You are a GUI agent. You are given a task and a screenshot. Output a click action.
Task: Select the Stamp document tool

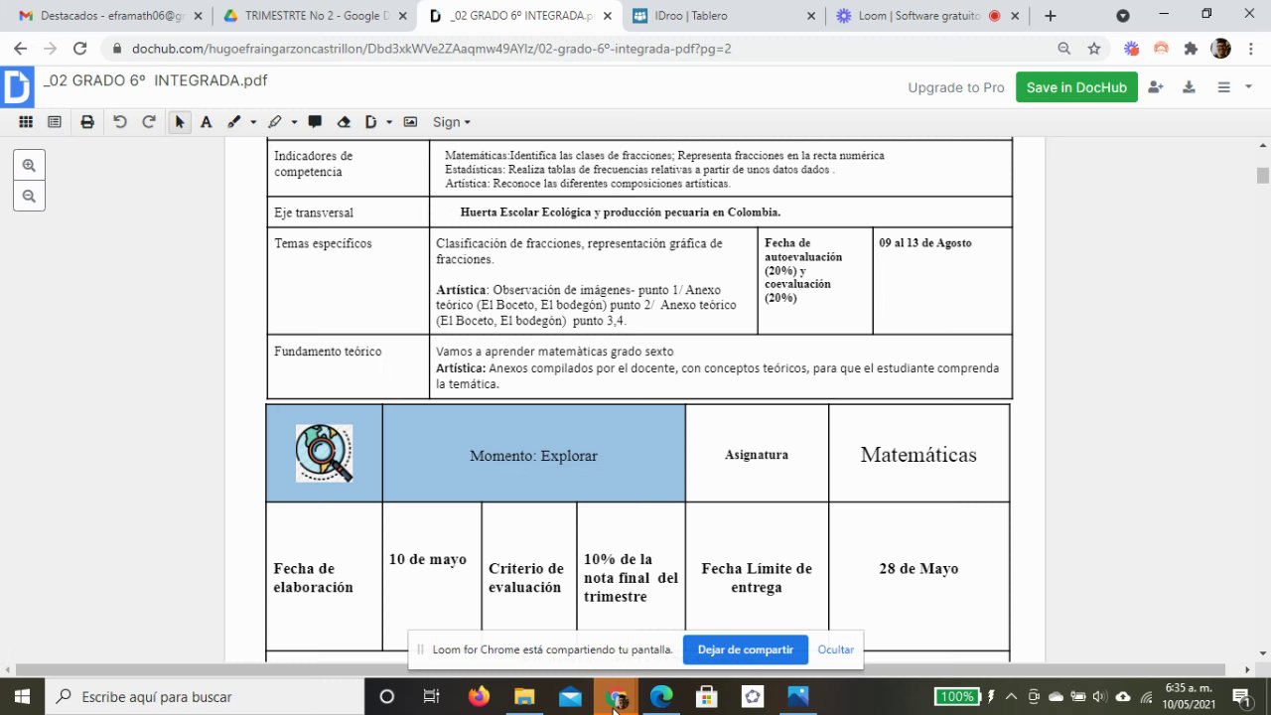(371, 122)
